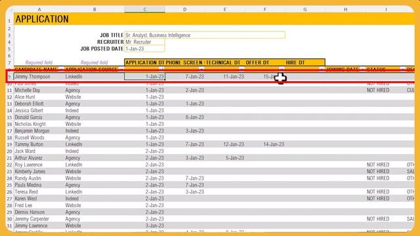Select column H header
The image size is (420, 236).
(x=346, y=9)
